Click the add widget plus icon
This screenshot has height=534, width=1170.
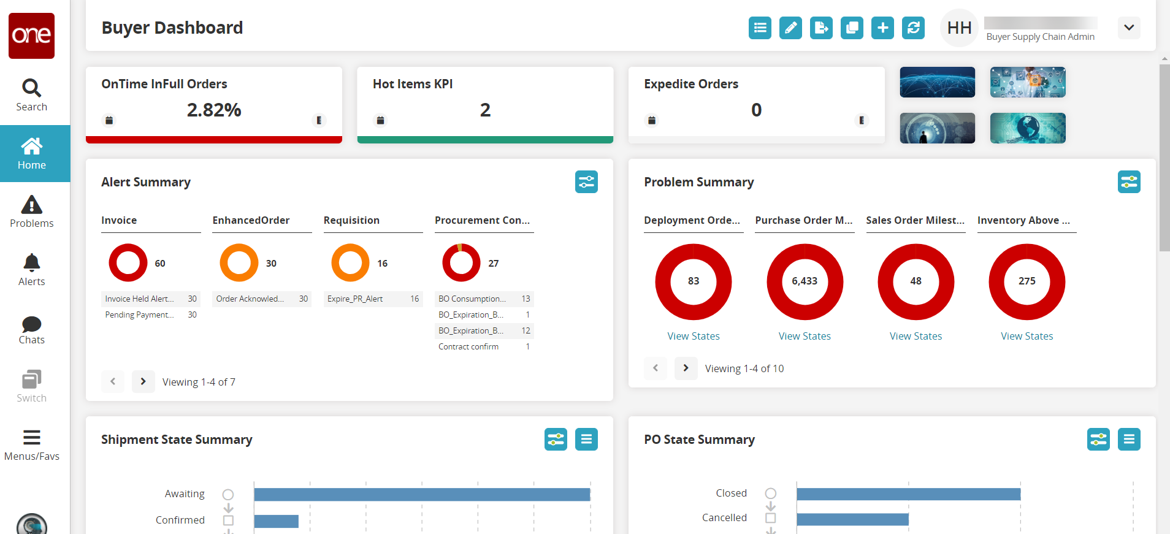[x=882, y=28]
